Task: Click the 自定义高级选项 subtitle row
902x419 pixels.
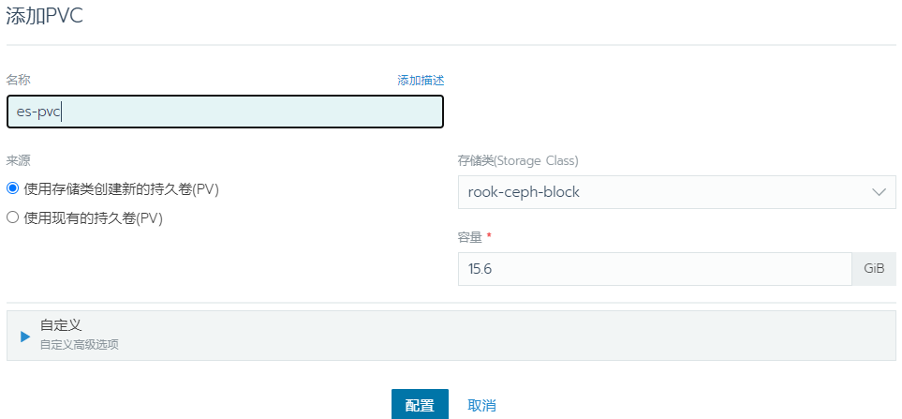Action: tap(79, 345)
